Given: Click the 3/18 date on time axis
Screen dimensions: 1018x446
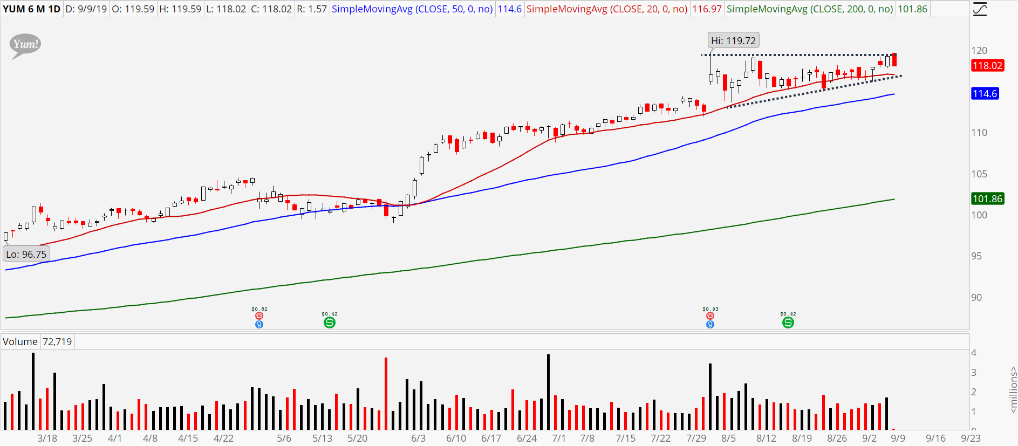Looking at the screenshot, I should (x=47, y=438).
